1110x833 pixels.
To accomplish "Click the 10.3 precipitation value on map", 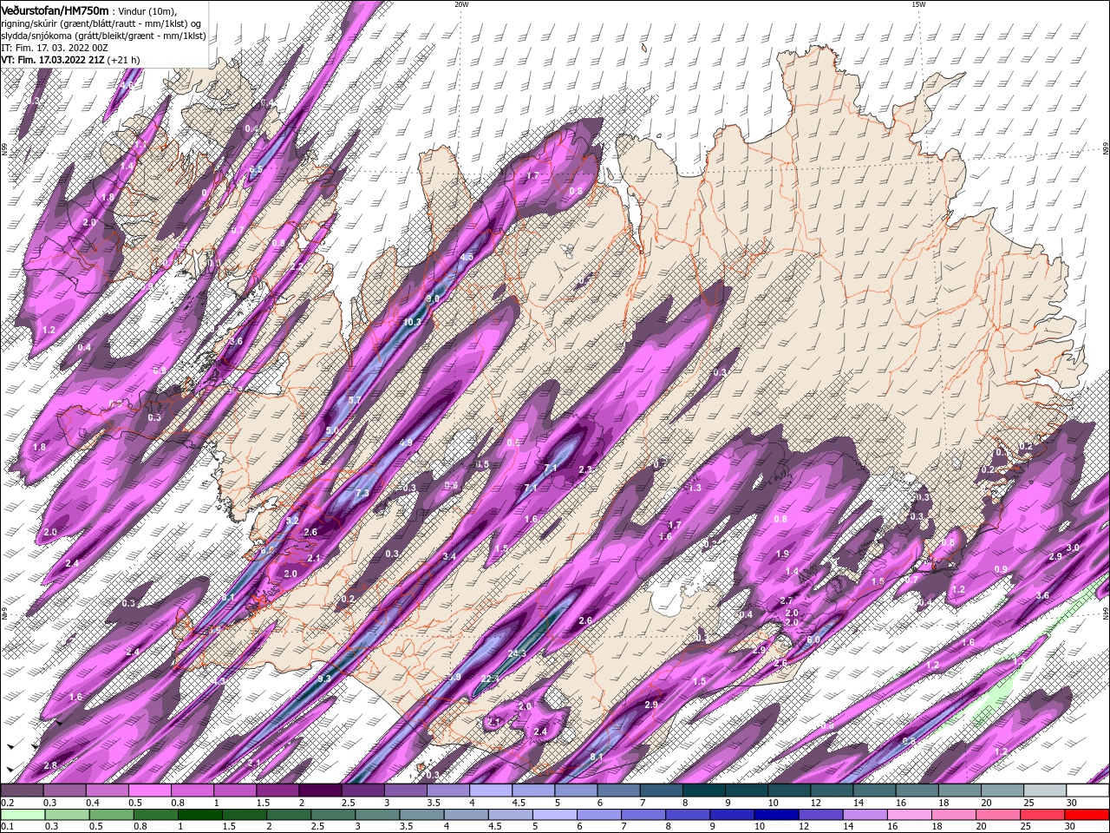I will click(x=413, y=322).
